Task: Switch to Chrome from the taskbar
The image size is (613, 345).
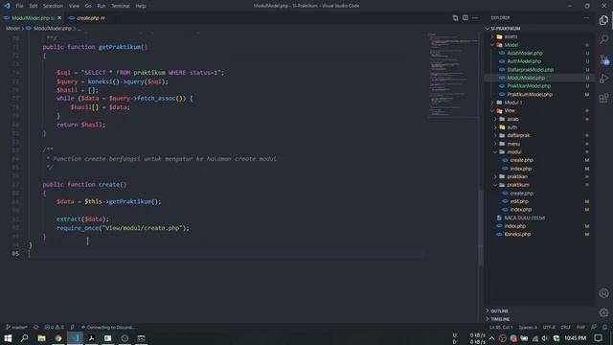Action: pos(58,338)
